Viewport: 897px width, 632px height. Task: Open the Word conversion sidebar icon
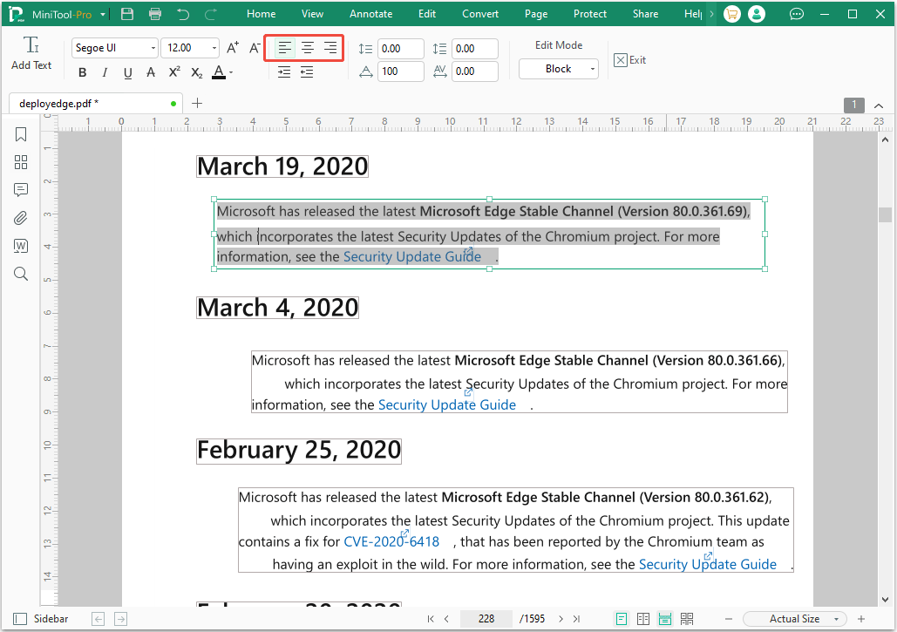coord(21,246)
